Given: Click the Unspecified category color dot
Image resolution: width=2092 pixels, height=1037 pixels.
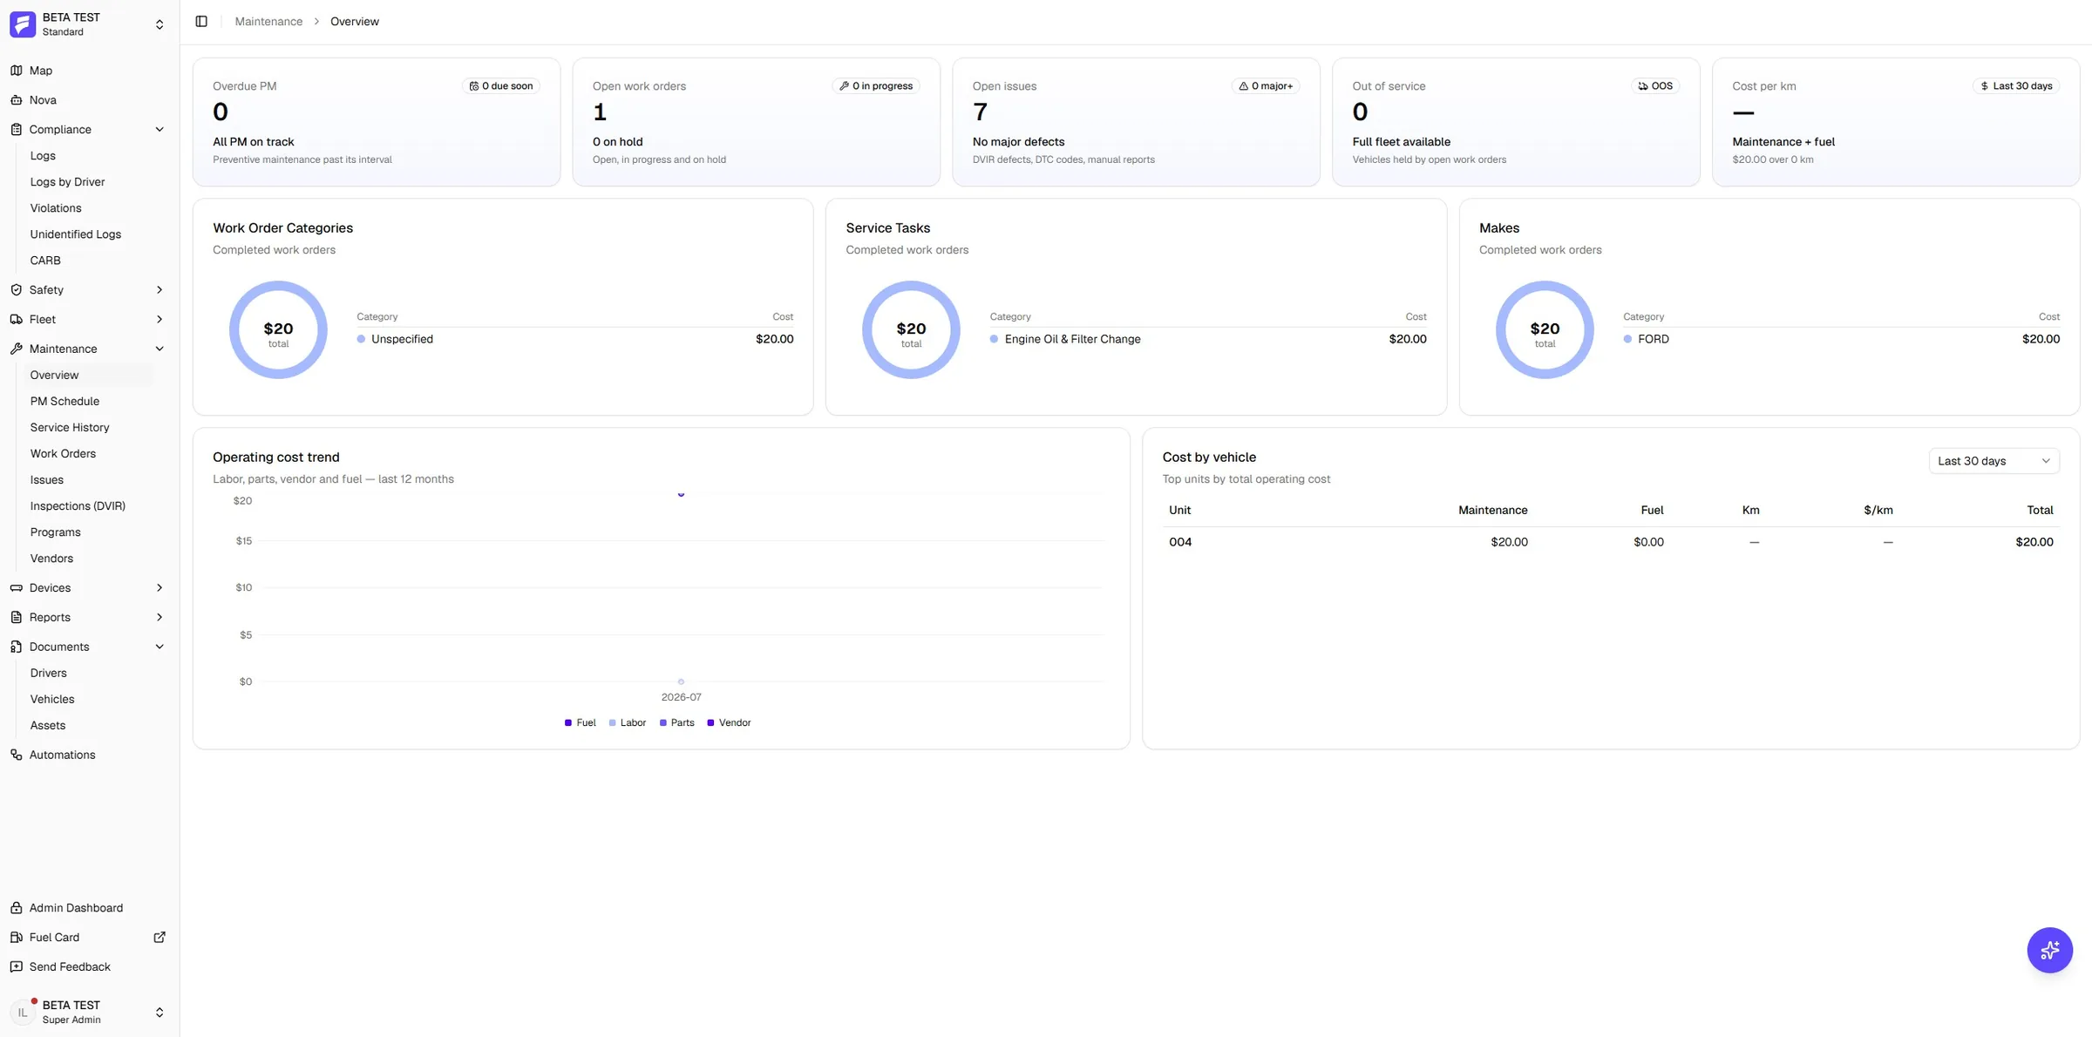Looking at the screenshot, I should pyautogui.click(x=361, y=339).
